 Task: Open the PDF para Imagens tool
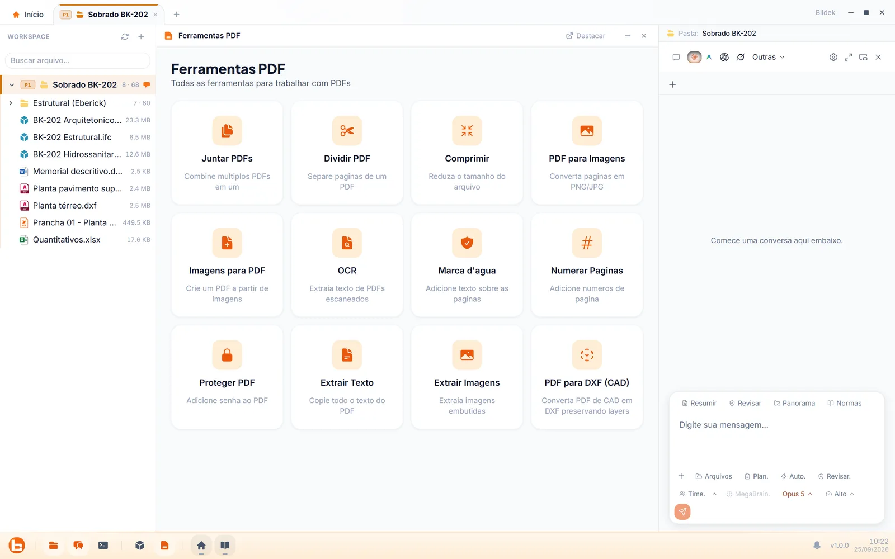coord(587,153)
